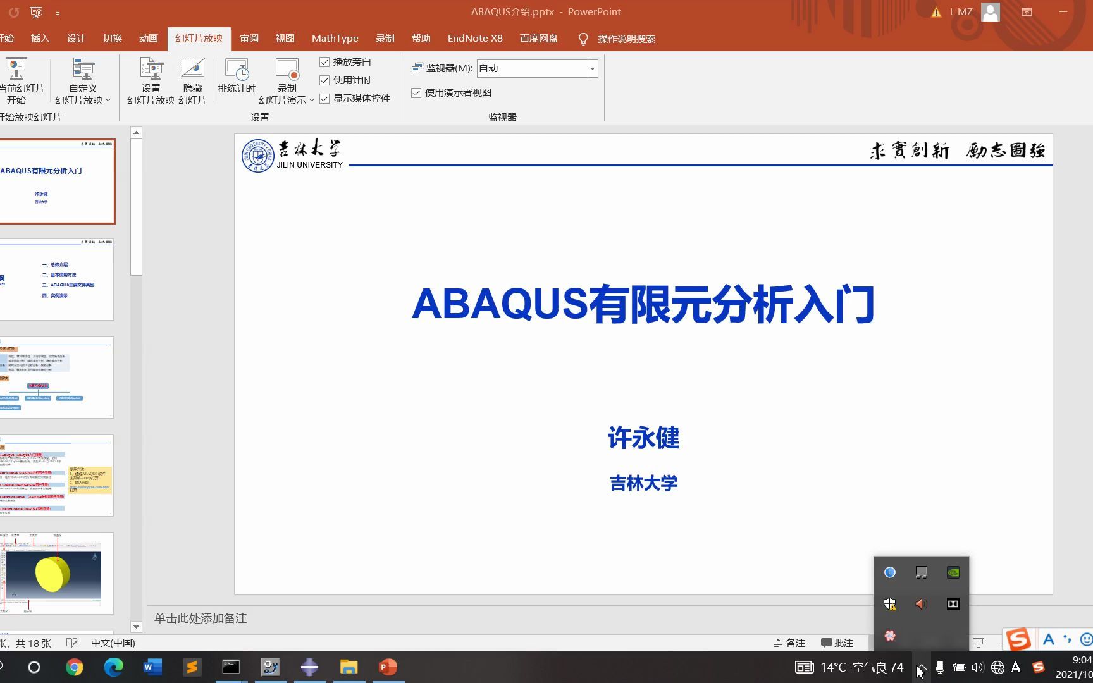This screenshot has height=683, width=1093.
Task: Open Sublime Text from taskbar
Action: 192,667
